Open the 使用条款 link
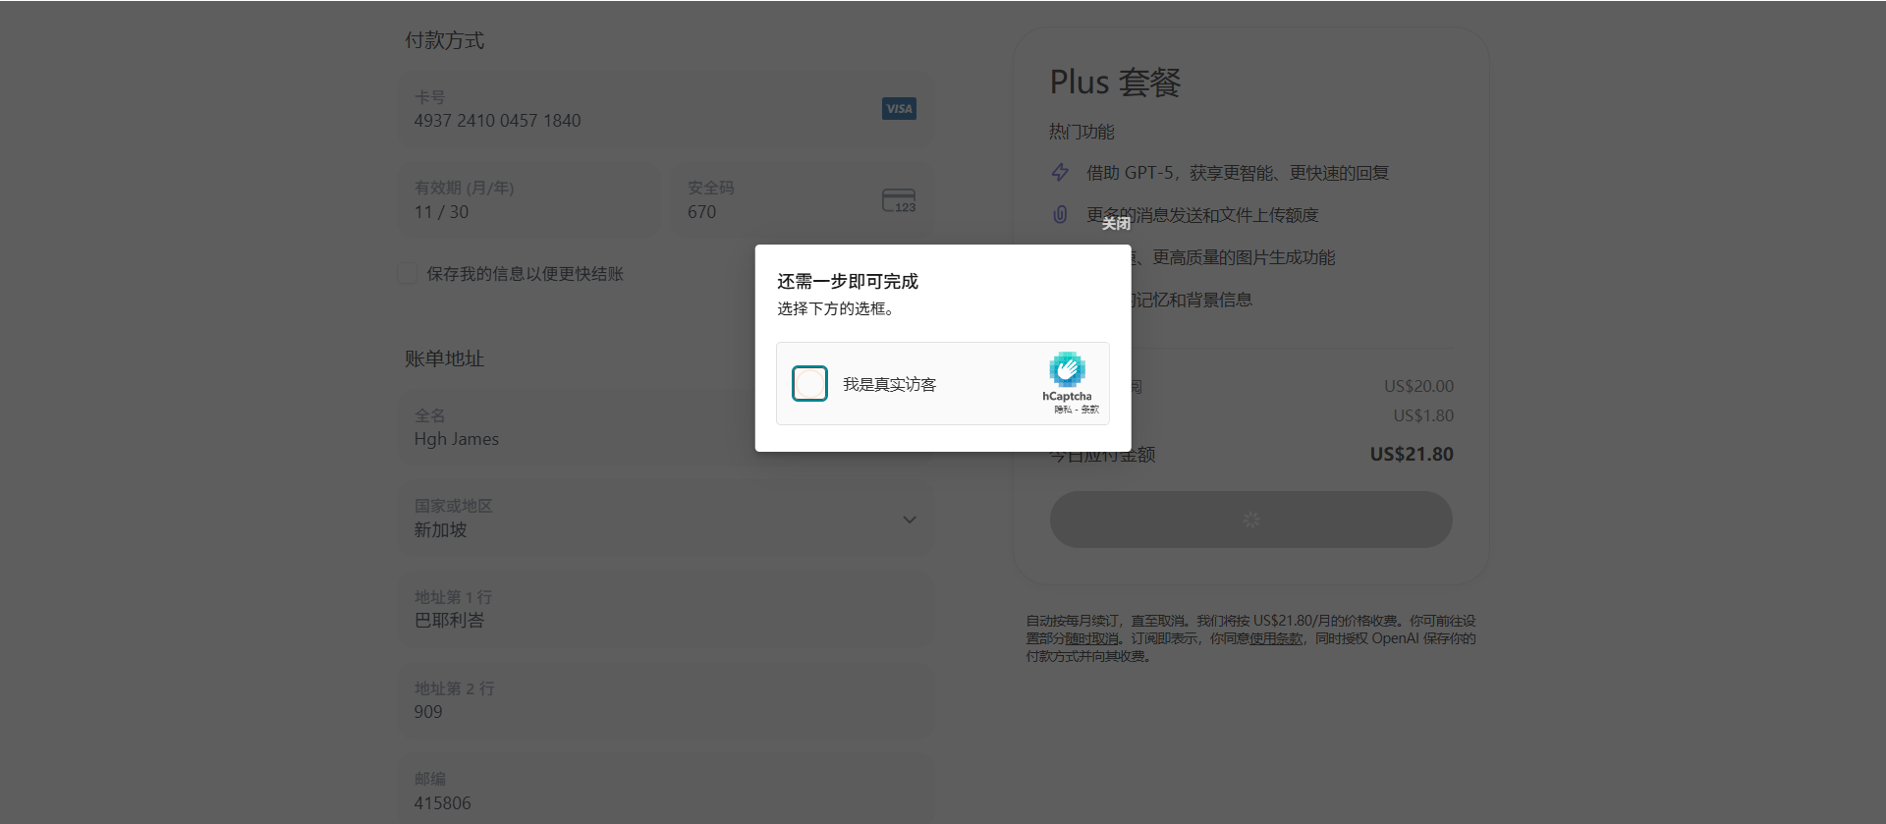1886x824 pixels. point(1276,638)
